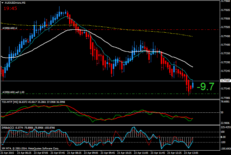Click the 23 Apr 08:25 time label
Viewport: 231px width, 155px height.
74,153
